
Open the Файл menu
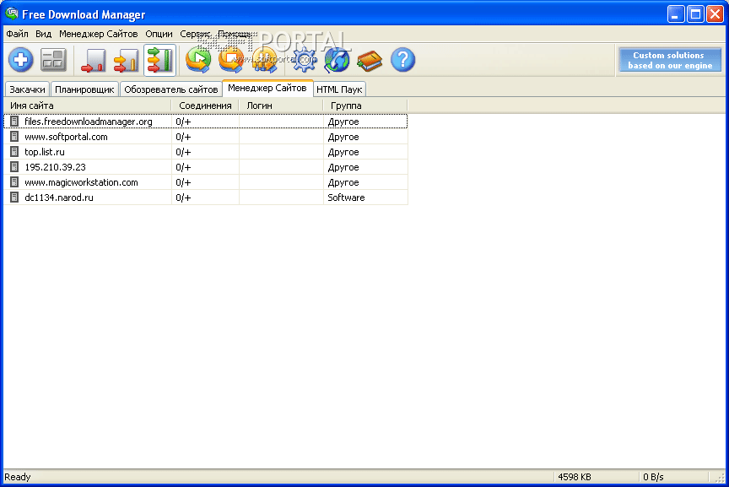point(17,34)
